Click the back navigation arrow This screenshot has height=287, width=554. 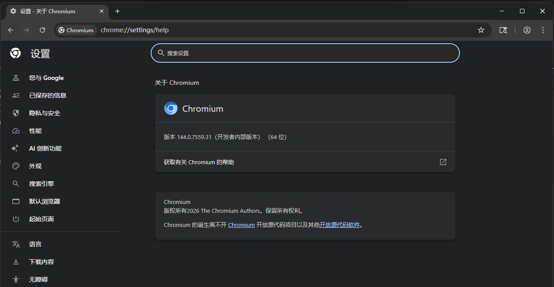pos(11,30)
